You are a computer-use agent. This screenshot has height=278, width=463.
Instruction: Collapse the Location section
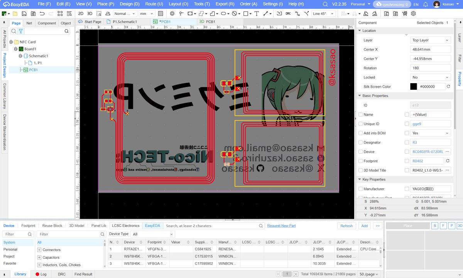(x=360, y=30)
